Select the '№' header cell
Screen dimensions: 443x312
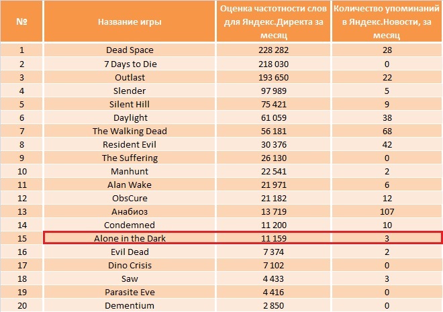21,21
